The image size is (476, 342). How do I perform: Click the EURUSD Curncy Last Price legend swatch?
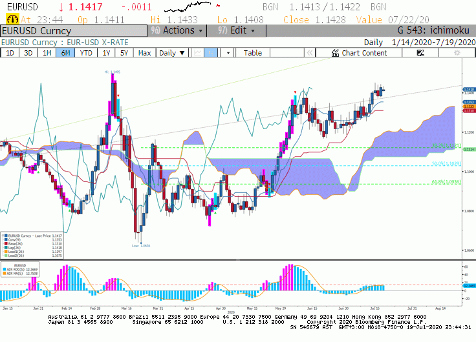tap(6, 236)
